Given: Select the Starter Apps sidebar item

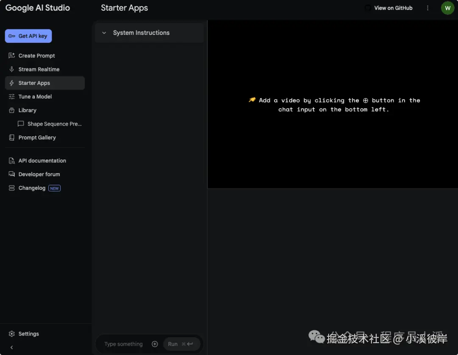Looking at the screenshot, I should click(x=45, y=83).
